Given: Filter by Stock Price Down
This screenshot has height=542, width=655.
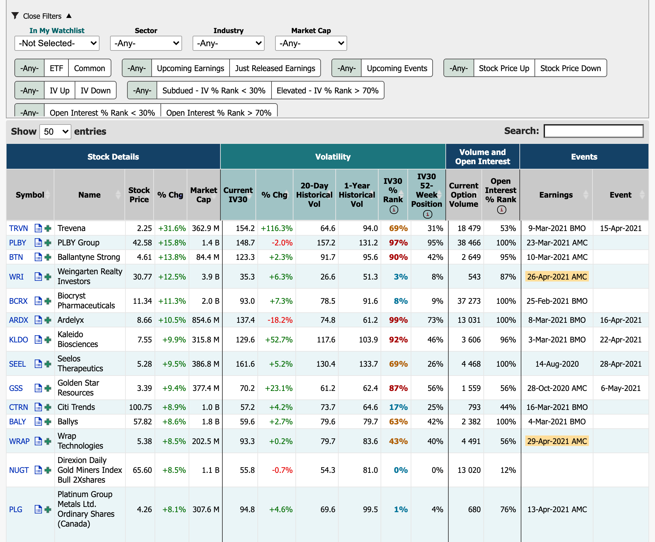Looking at the screenshot, I should pyautogui.click(x=571, y=68).
